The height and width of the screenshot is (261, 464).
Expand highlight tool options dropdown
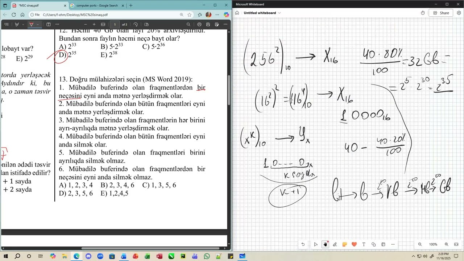(x=23, y=24)
